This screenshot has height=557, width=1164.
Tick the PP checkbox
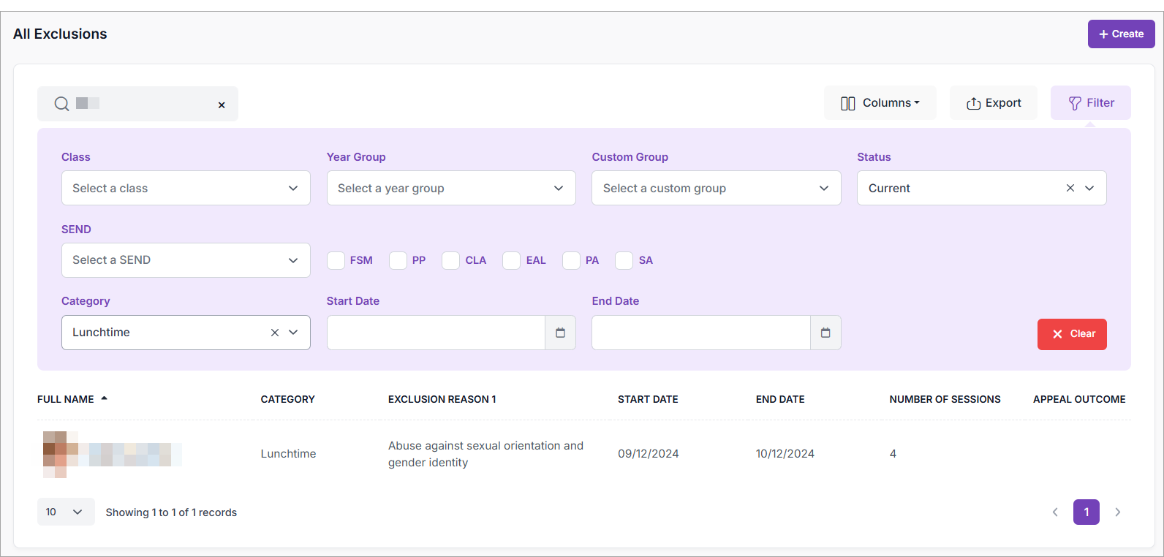pos(398,260)
